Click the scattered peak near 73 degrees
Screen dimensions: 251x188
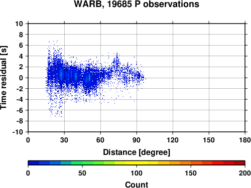click(116, 61)
